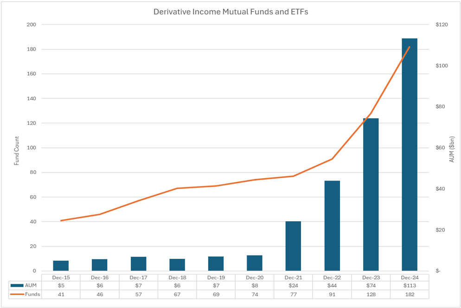Click the Dec-15 AUM bar
The image size is (461, 308).
(x=61, y=266)
